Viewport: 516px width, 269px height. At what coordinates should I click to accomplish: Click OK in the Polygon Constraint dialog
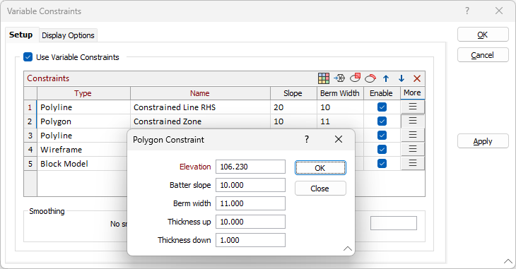[320, 168]
